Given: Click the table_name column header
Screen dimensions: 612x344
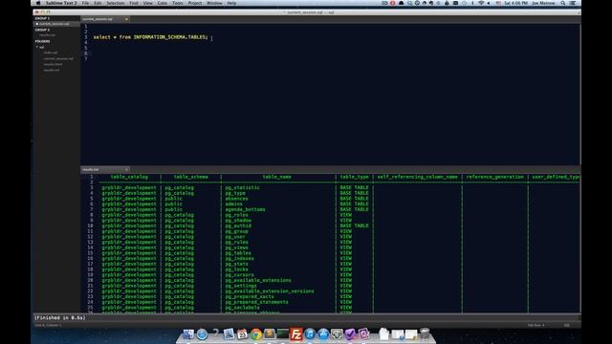Looking at the screenshot, I should (276, 177).
